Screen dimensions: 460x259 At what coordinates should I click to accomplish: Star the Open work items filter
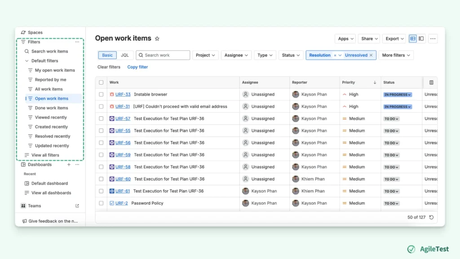click(157, 39)
